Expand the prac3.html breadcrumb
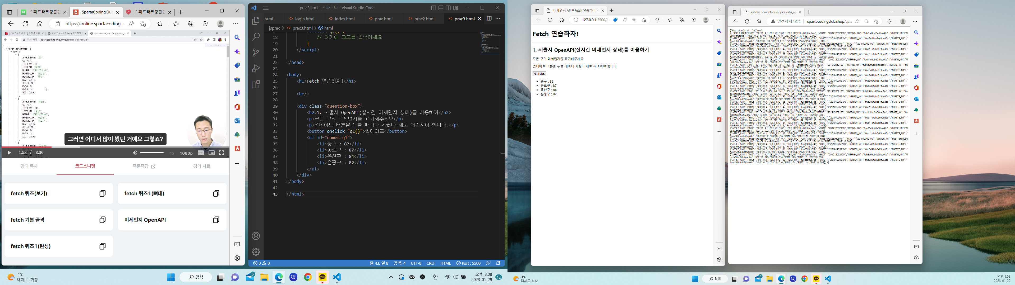 [302, 28]
